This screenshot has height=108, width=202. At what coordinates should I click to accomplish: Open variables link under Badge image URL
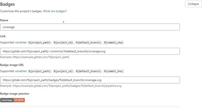[x=20, y=71]
